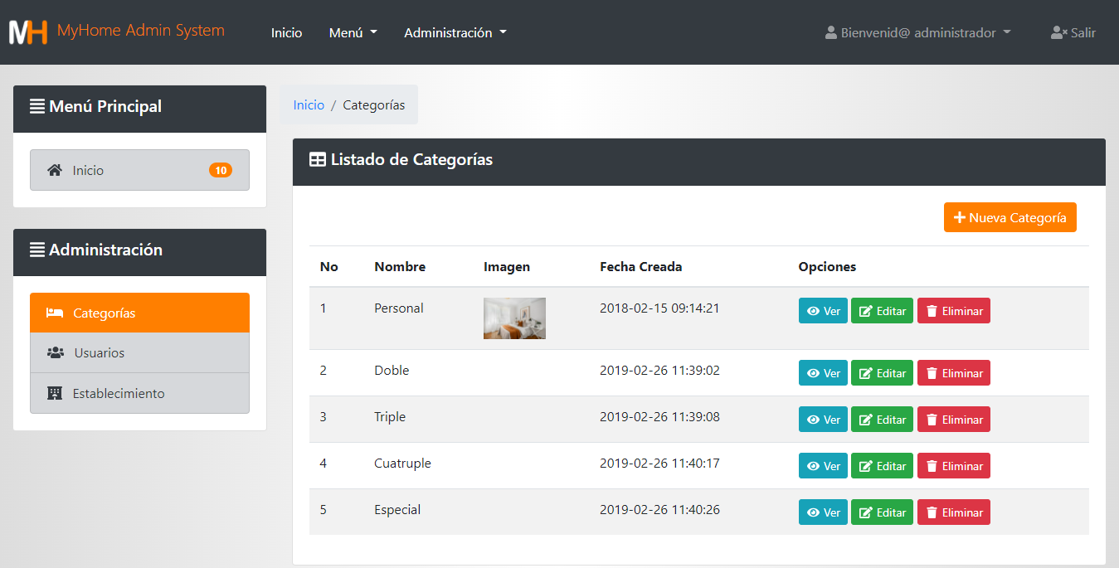Show details of Cuatruple via Ver
1119x568 pixels.
pyautogui.click(x=823, y=466)
